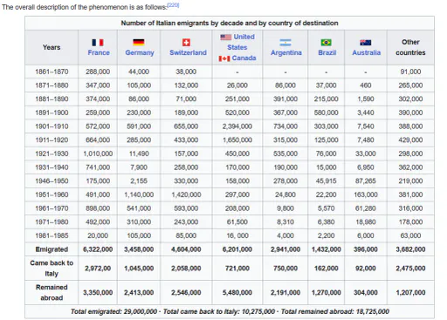Click the 1,140,000 Germany cell
The height and width of the screenshot is (320, 447).
point(139,194)
